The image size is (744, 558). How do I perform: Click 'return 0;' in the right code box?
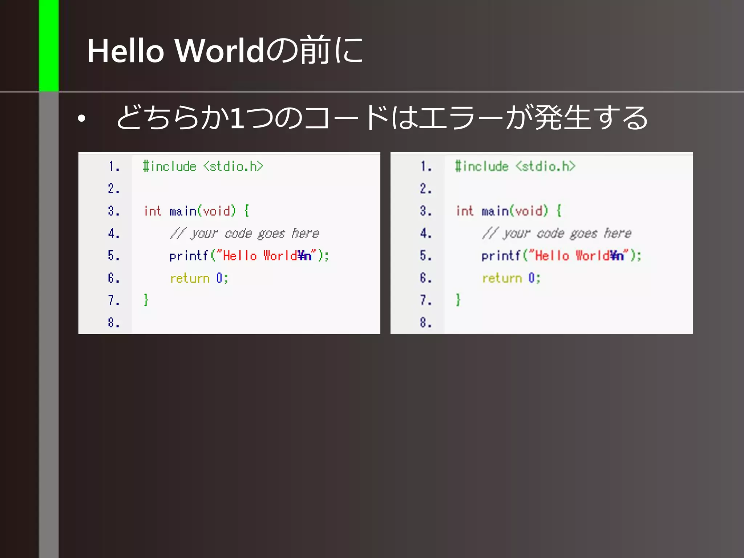(x=511, y=278)
